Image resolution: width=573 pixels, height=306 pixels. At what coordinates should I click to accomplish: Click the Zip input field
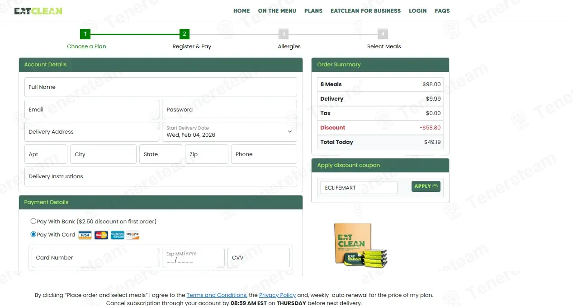(207, 154)
